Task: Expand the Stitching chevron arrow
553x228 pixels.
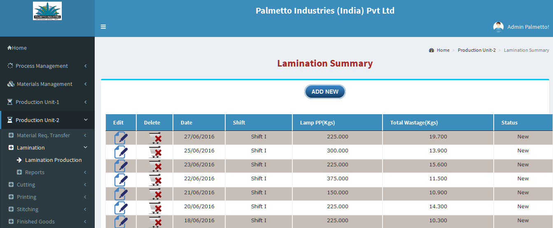Action: pyautogui.click(x=85, y=209)
